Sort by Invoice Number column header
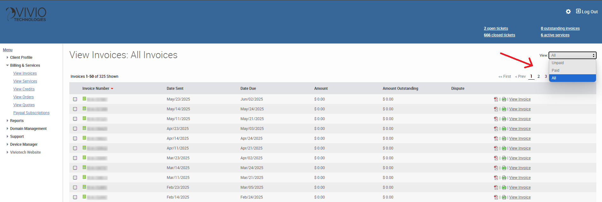 coord(96,89)
